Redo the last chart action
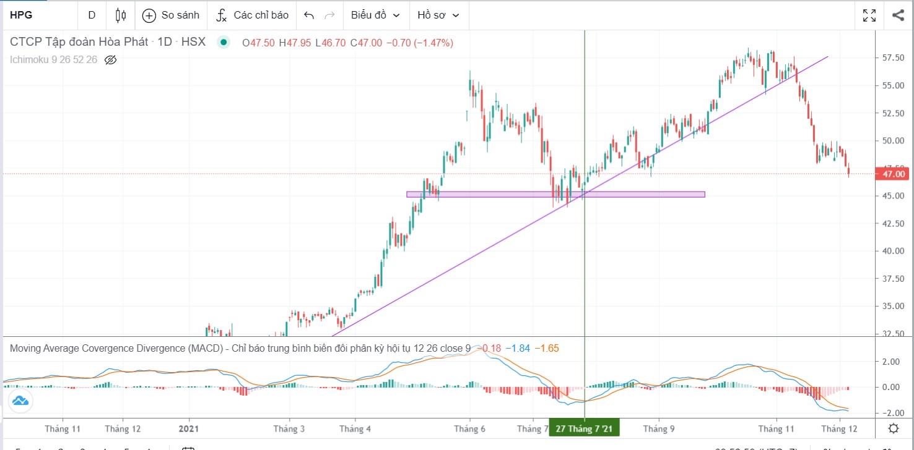The width and height of the screenshot is (914, 450). click(x=329, y=15)
